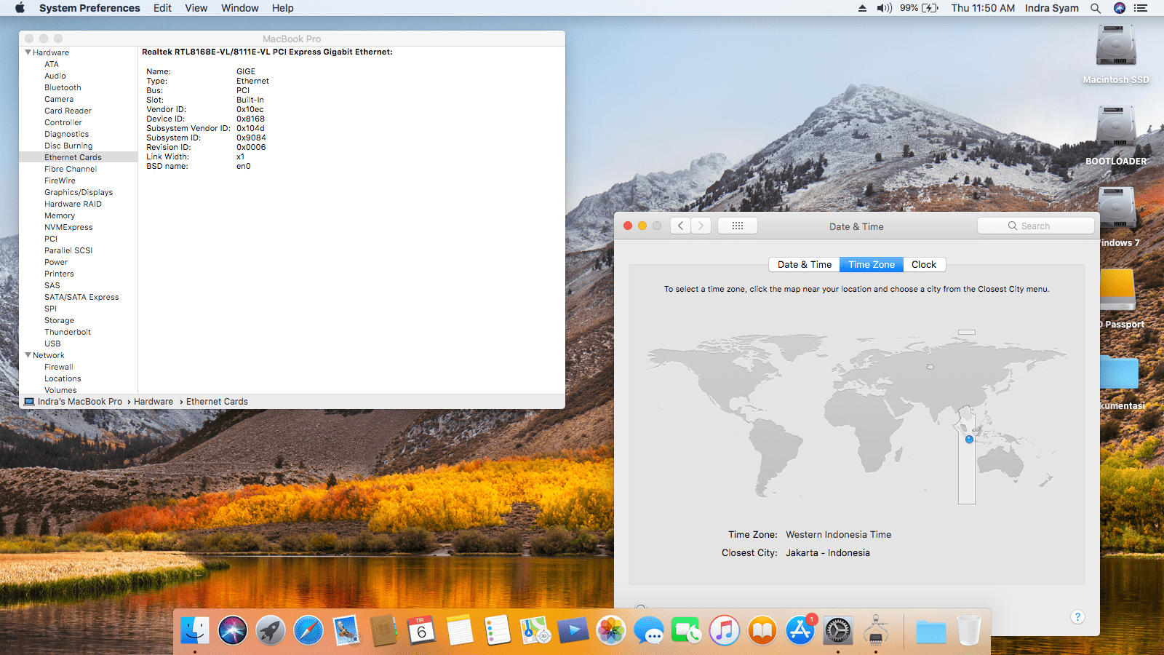Switch to the Date & Time tab

[x=805, y=264]
